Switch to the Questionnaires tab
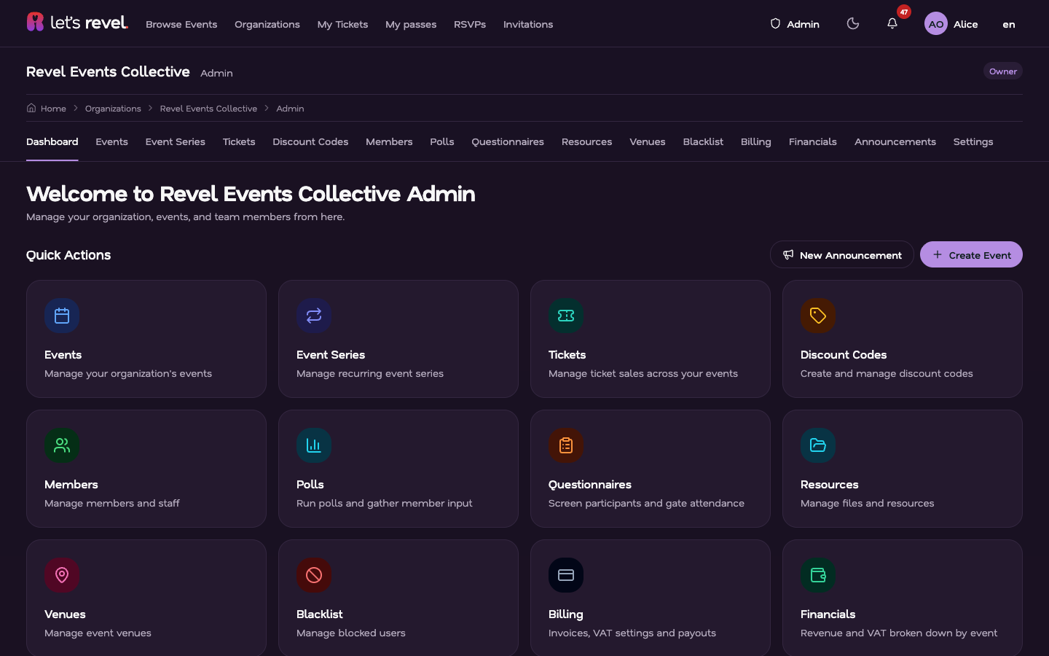 (508, 141)
